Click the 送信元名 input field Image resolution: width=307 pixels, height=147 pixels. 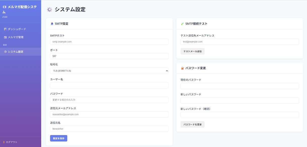(x=109, y=129)
